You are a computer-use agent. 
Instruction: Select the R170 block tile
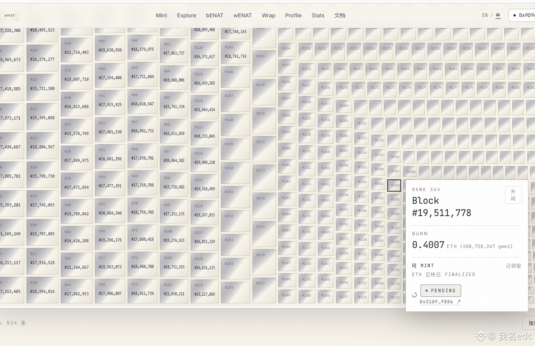point(264,92)
